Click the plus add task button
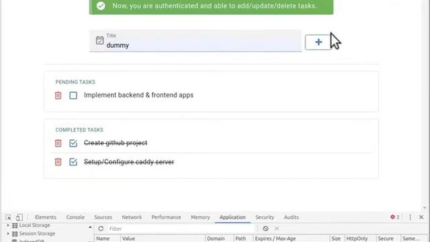This screenshot has height=242, width=430. click(x=318, y=42)
